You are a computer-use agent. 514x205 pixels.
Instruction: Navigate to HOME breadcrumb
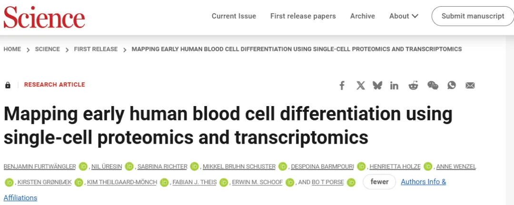click(12, 49)
